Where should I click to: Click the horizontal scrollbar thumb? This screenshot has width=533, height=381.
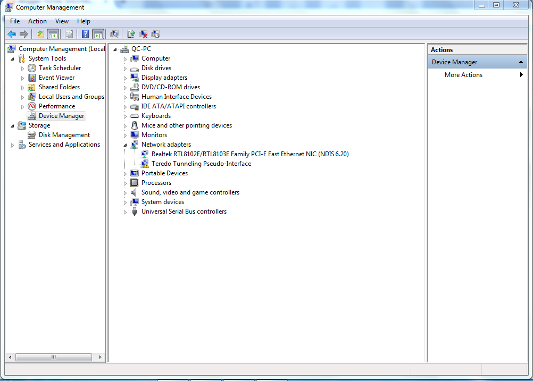[54, 357]
